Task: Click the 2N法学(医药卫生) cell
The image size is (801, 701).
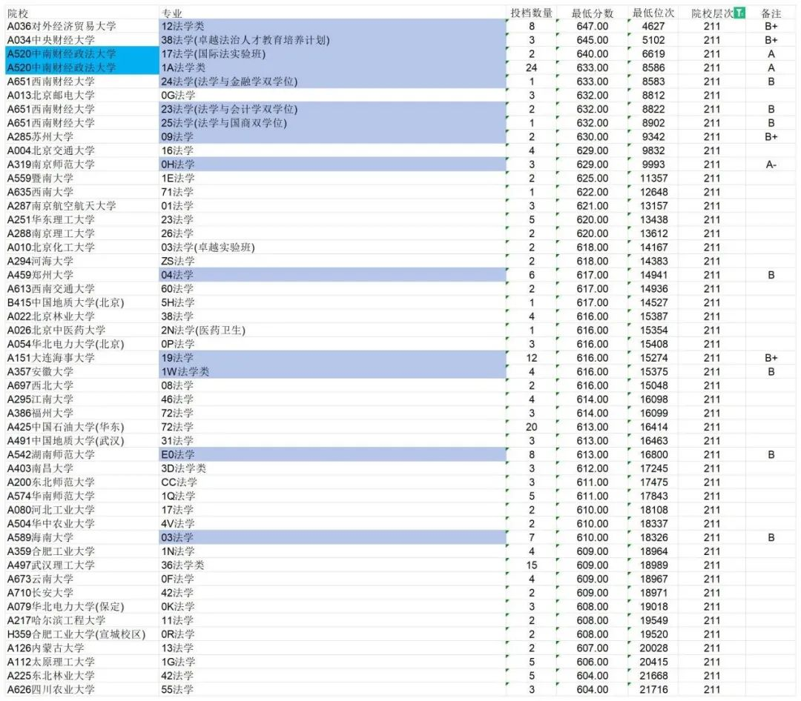Action: pos(331,330)
